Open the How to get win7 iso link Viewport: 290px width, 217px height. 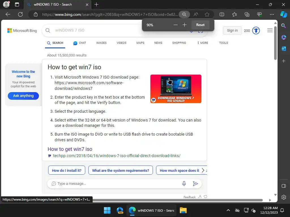70,149
